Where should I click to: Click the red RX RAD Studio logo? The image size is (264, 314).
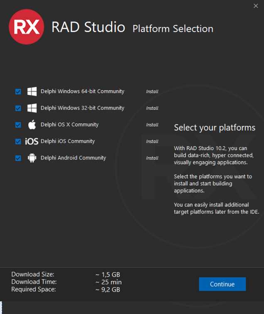(27, 27)
